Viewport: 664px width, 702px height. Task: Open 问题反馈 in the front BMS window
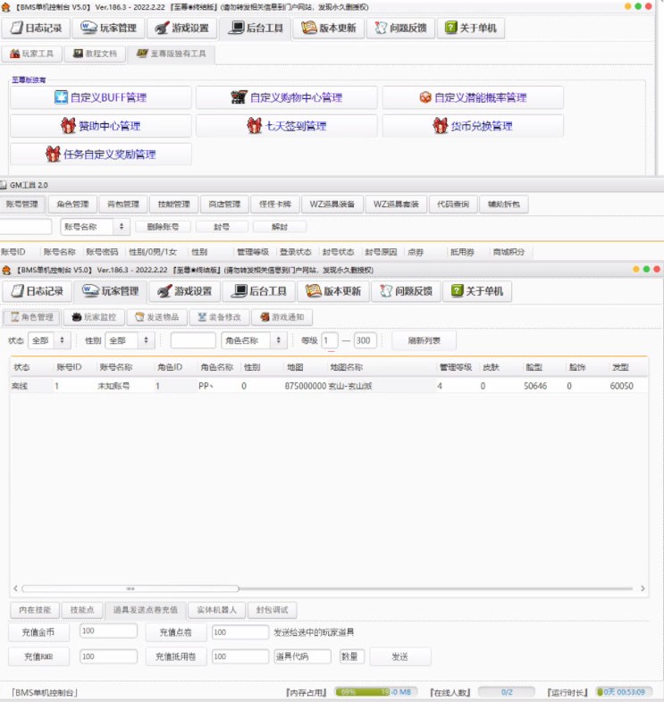click(x=406, y=291)
